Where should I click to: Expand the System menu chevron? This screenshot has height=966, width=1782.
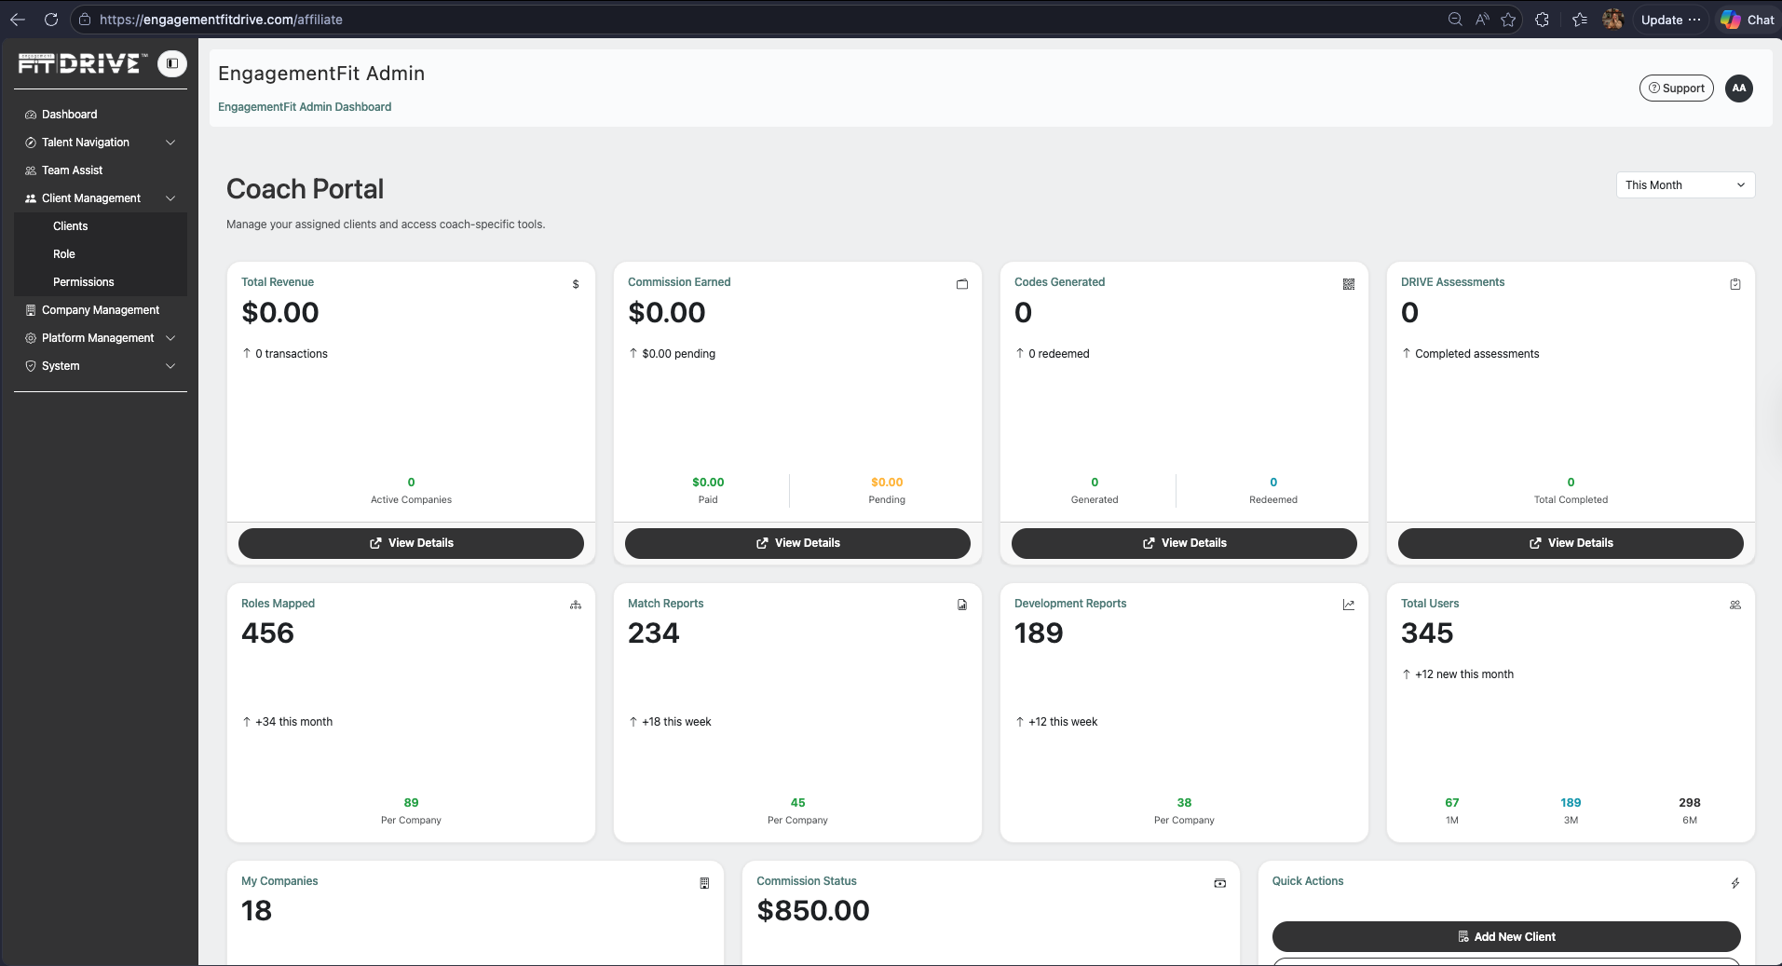pyautogui.click(x=170, y=366)
